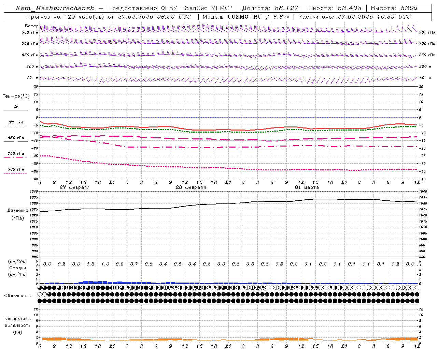Click the Рассчитано: 27.02.2025 10:39 UTC text
This screenshot has height=349, width=437.
(354, 17)
